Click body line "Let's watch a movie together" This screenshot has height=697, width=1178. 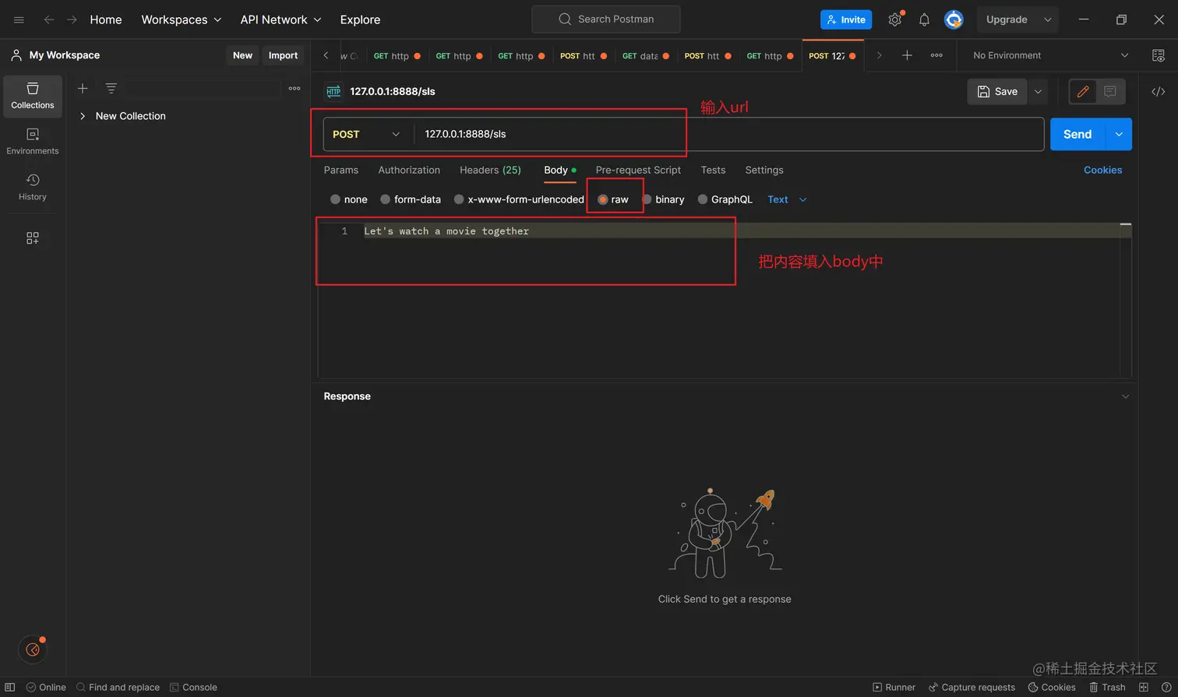(x=446, y=231)
